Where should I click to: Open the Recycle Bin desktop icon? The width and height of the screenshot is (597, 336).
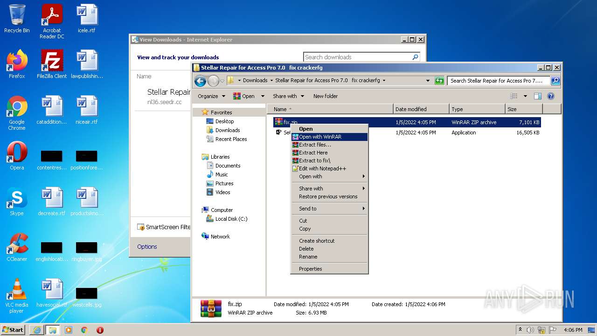pyautogui.click(x=17, y=19)
